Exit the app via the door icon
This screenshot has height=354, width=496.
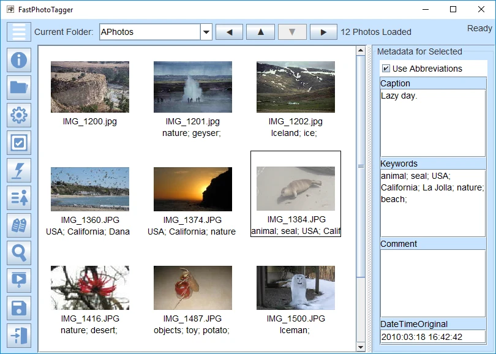20,336
